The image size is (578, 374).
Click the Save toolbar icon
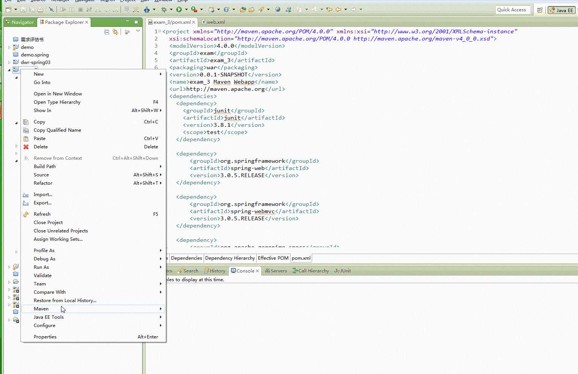point(23,9)
